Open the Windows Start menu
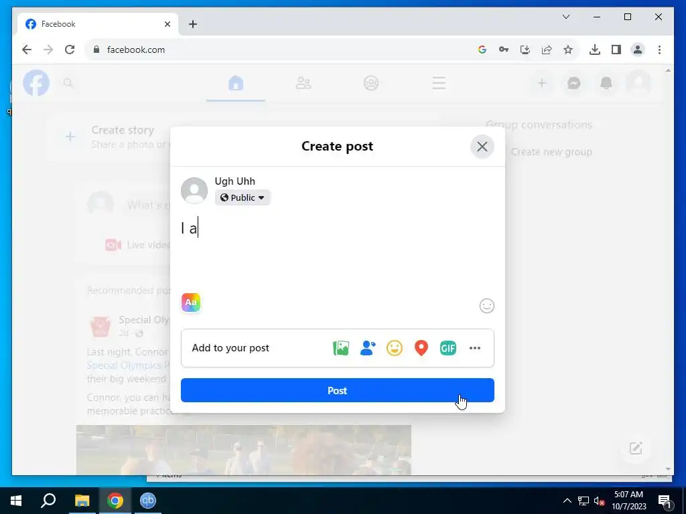The width and height of the screenshot is (686, 514). (16, 501)
